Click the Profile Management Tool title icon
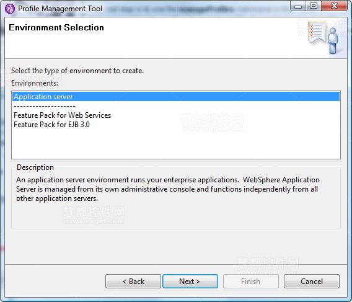352x302 pixels. (10, 9)
